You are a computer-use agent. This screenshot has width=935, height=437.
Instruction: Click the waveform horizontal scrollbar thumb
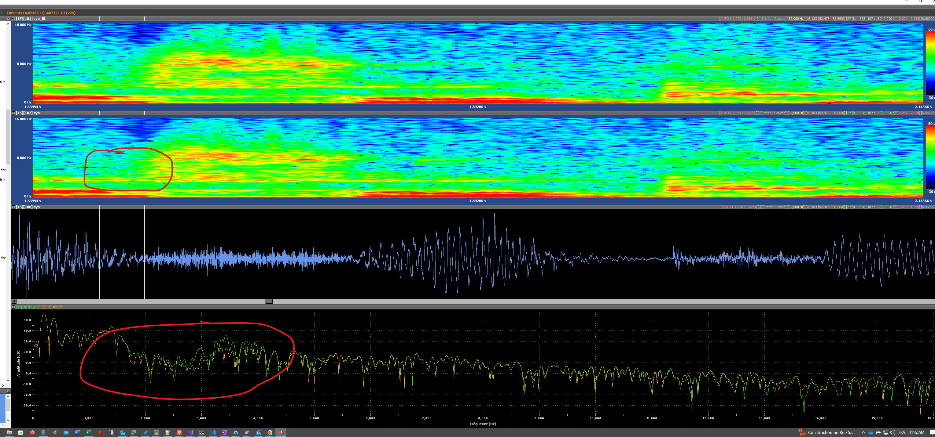[x=269, y=302]
